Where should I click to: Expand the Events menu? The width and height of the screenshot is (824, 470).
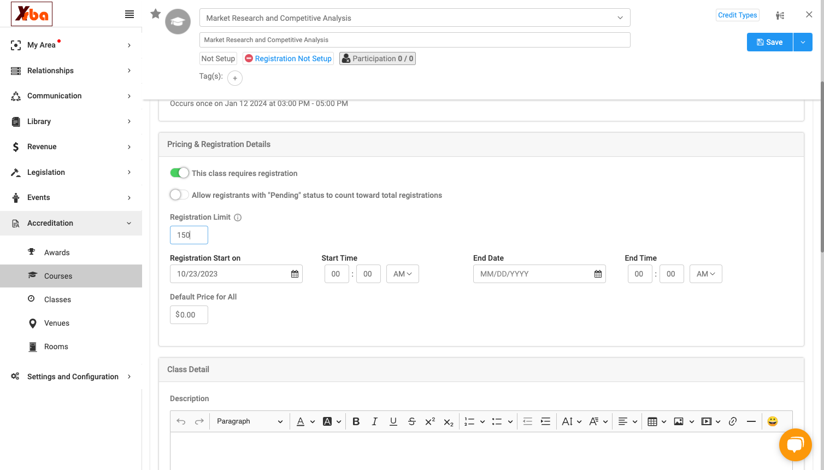click(71, 197)
